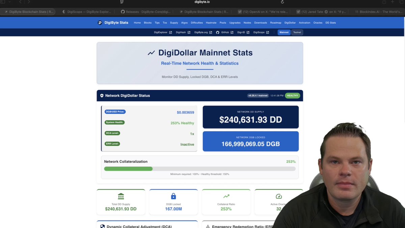The image size is (405, 228).
Task: Click the chart-line icon beside DigiDollar Mainnet Stats
Action: 151,53
